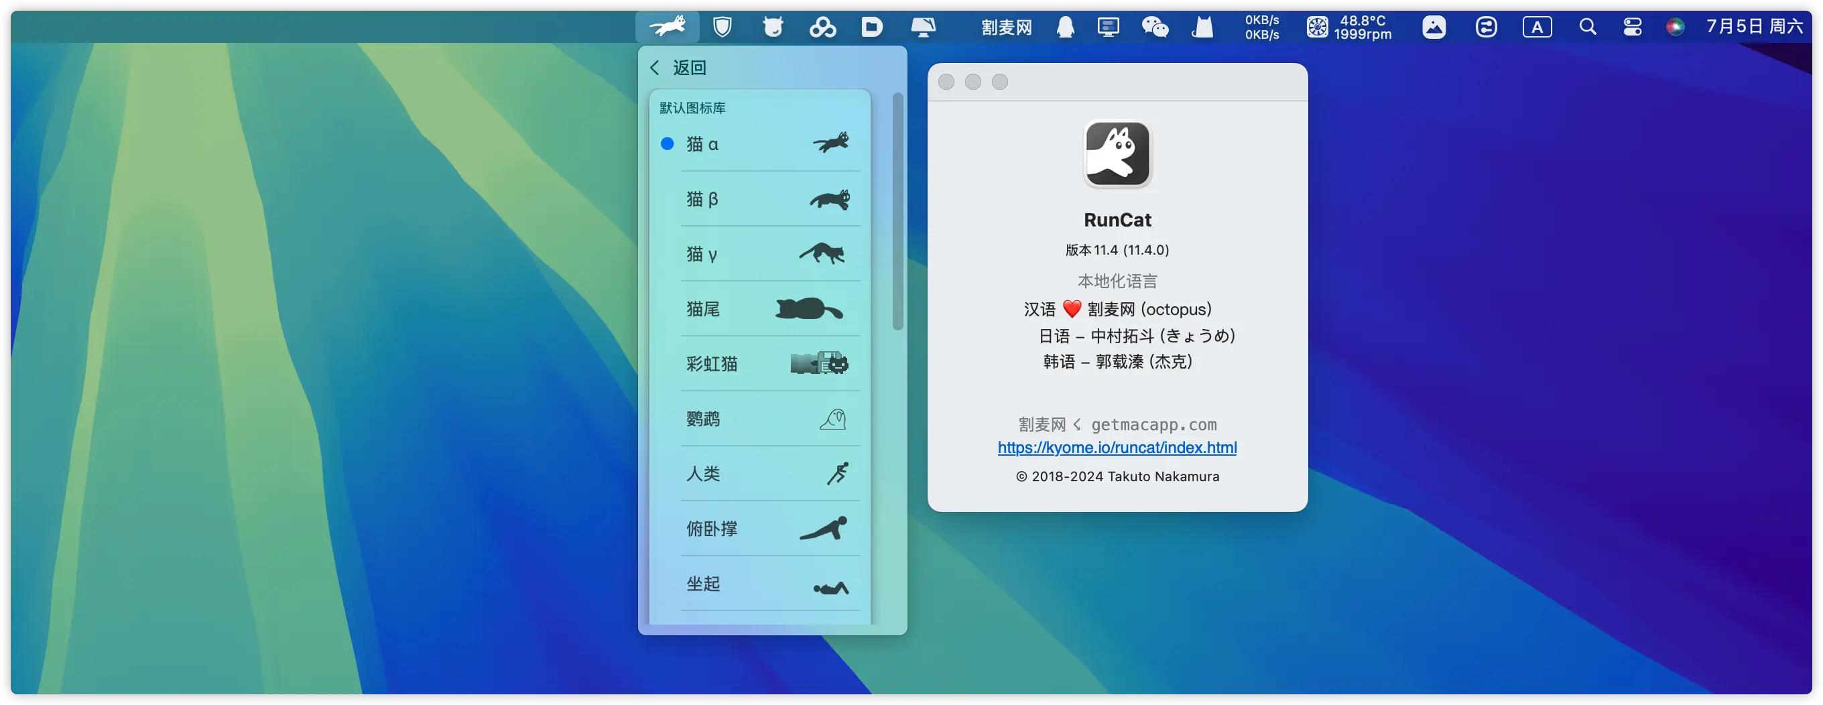Click the parrot outline preview icon
The image size is (1823, 705).
[834, 419]
